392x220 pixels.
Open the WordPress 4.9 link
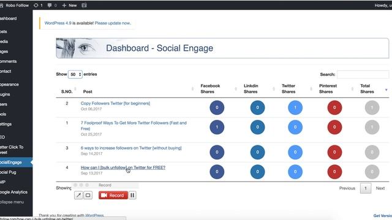[x=58, y=23]
